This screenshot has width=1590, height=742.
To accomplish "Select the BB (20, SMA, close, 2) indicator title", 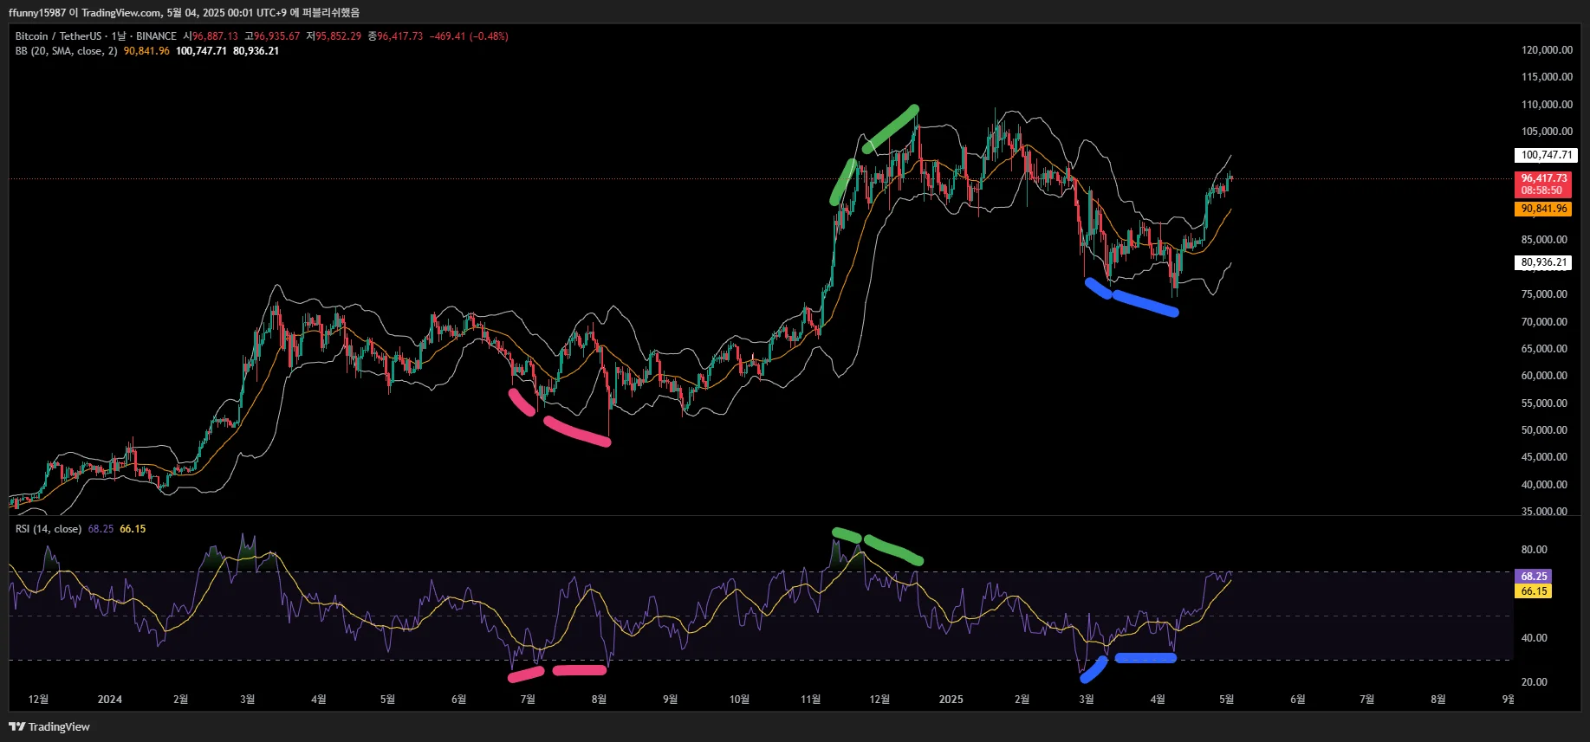I will coord(66,51).
